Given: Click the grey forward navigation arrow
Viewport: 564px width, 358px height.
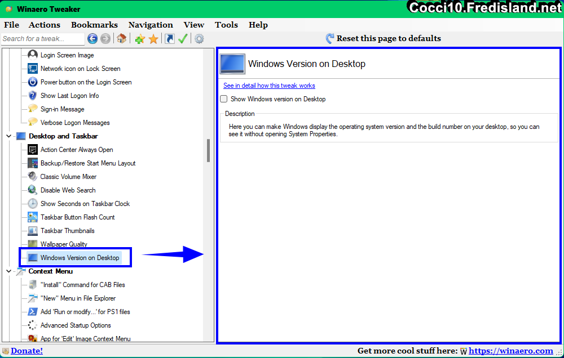Looking at the screenshot, I should click(105, 38).
